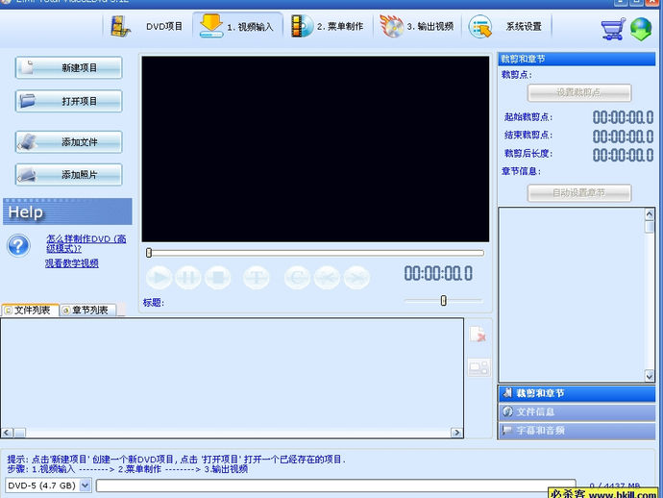The height and width of the screenshot is (498, 663).
Task: Click 打开项目 button
Action: 69,101
